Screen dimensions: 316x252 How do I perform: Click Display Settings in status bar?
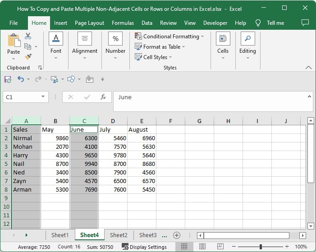[144, 247]
